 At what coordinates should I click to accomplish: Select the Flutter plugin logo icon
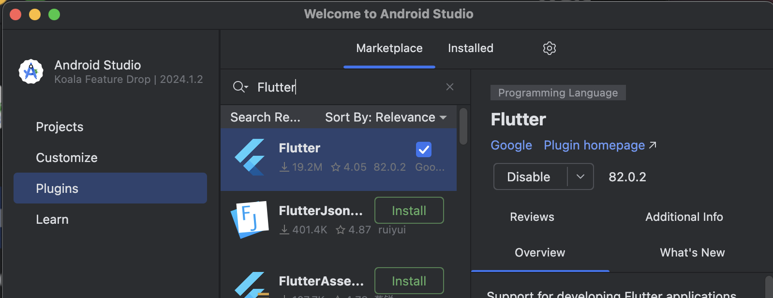pos(250,157)
